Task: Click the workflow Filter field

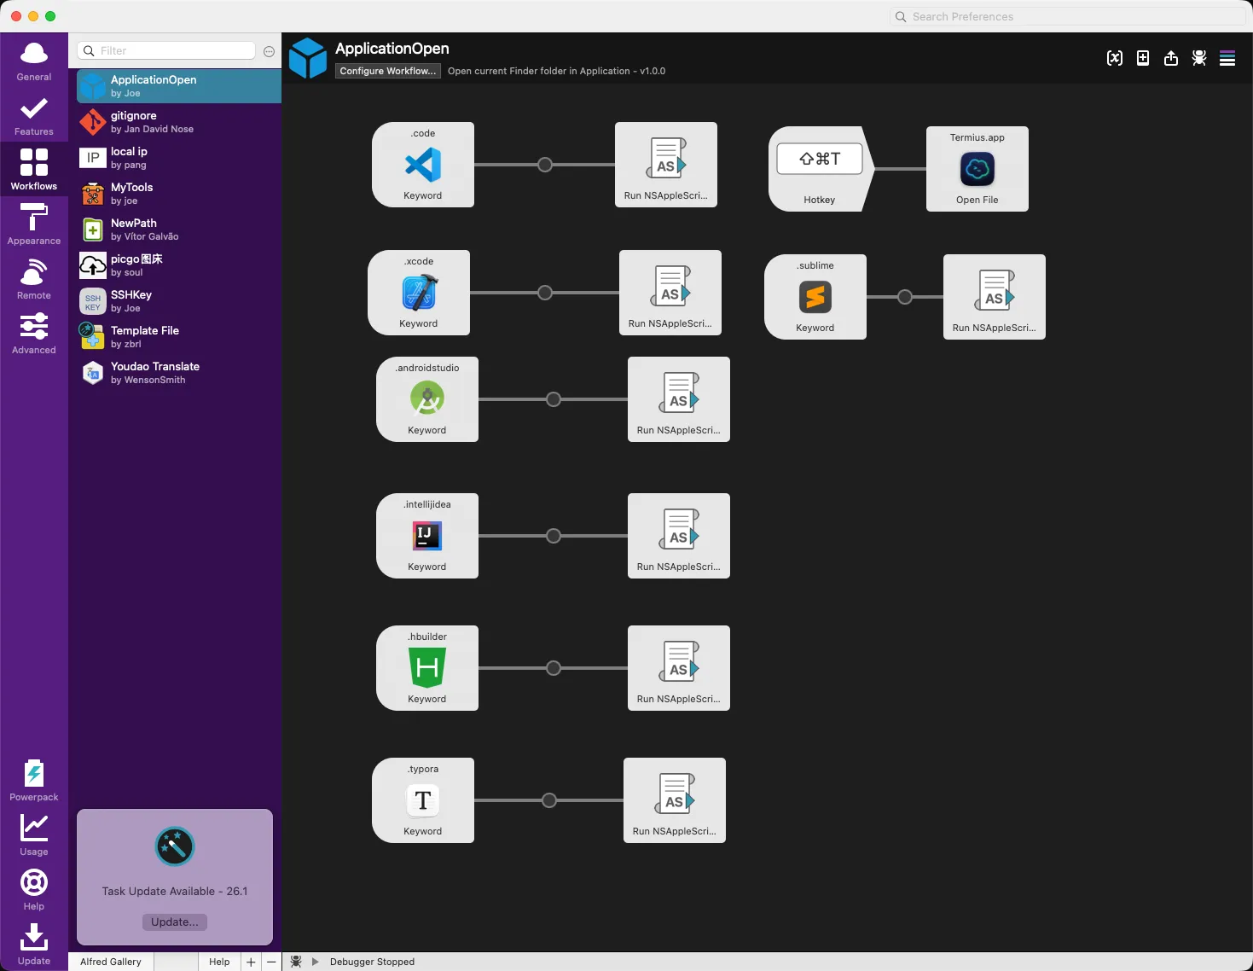Action: coord(166,50)
